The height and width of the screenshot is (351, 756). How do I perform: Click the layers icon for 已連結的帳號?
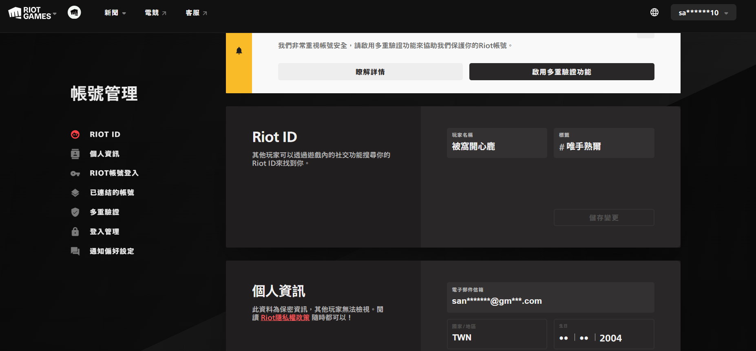coord(75,193)
